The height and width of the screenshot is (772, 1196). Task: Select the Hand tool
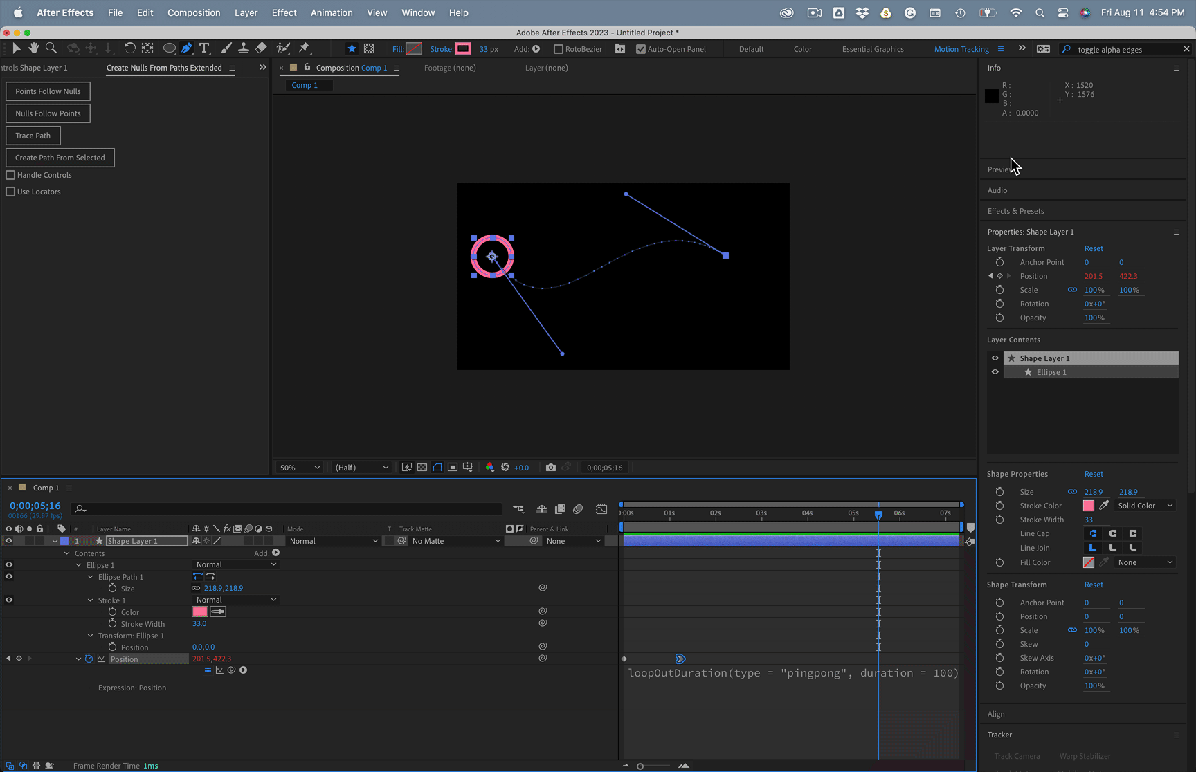point(33,48)
